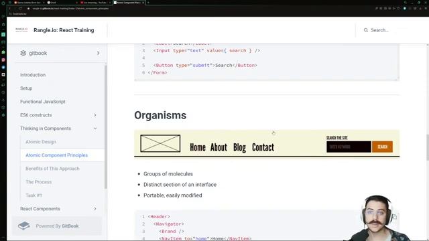429x241 pixels.
Task: Open Functional JavaScript in the sidebar
Action: (x=43, y=102)
